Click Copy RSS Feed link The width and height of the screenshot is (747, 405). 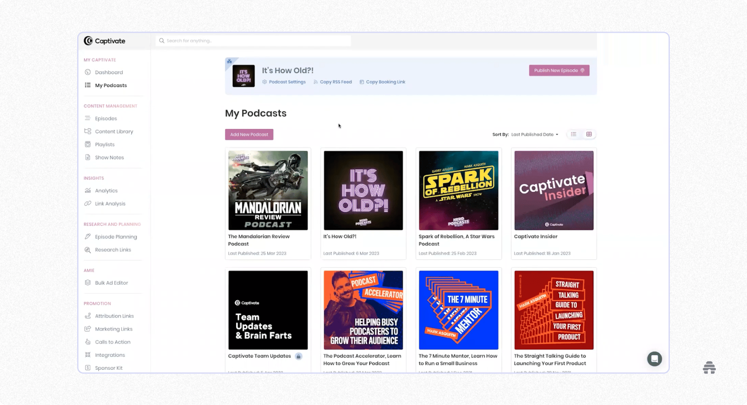(x=333, y=82)
